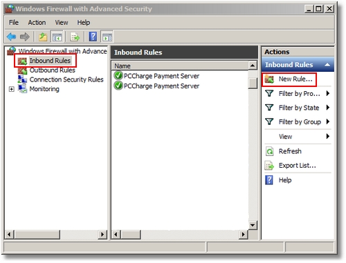
Task: Open the Action menu
Action: point(37,22)
